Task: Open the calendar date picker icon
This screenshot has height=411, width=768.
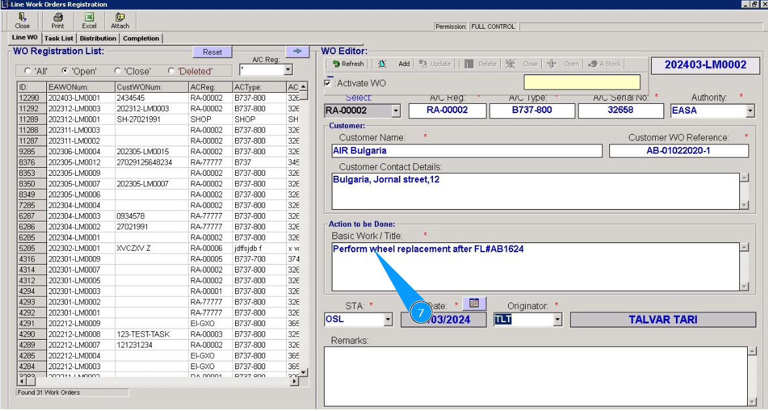Action: pos(474,303)
